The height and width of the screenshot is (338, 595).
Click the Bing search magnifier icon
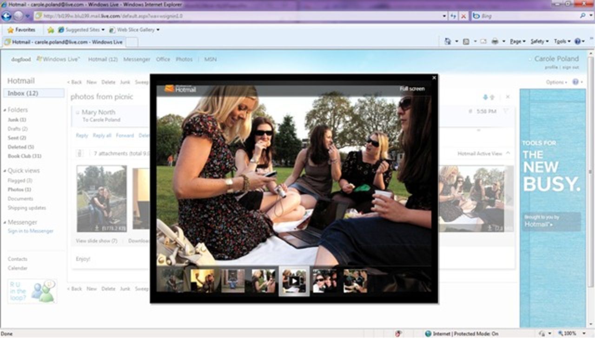583,16
